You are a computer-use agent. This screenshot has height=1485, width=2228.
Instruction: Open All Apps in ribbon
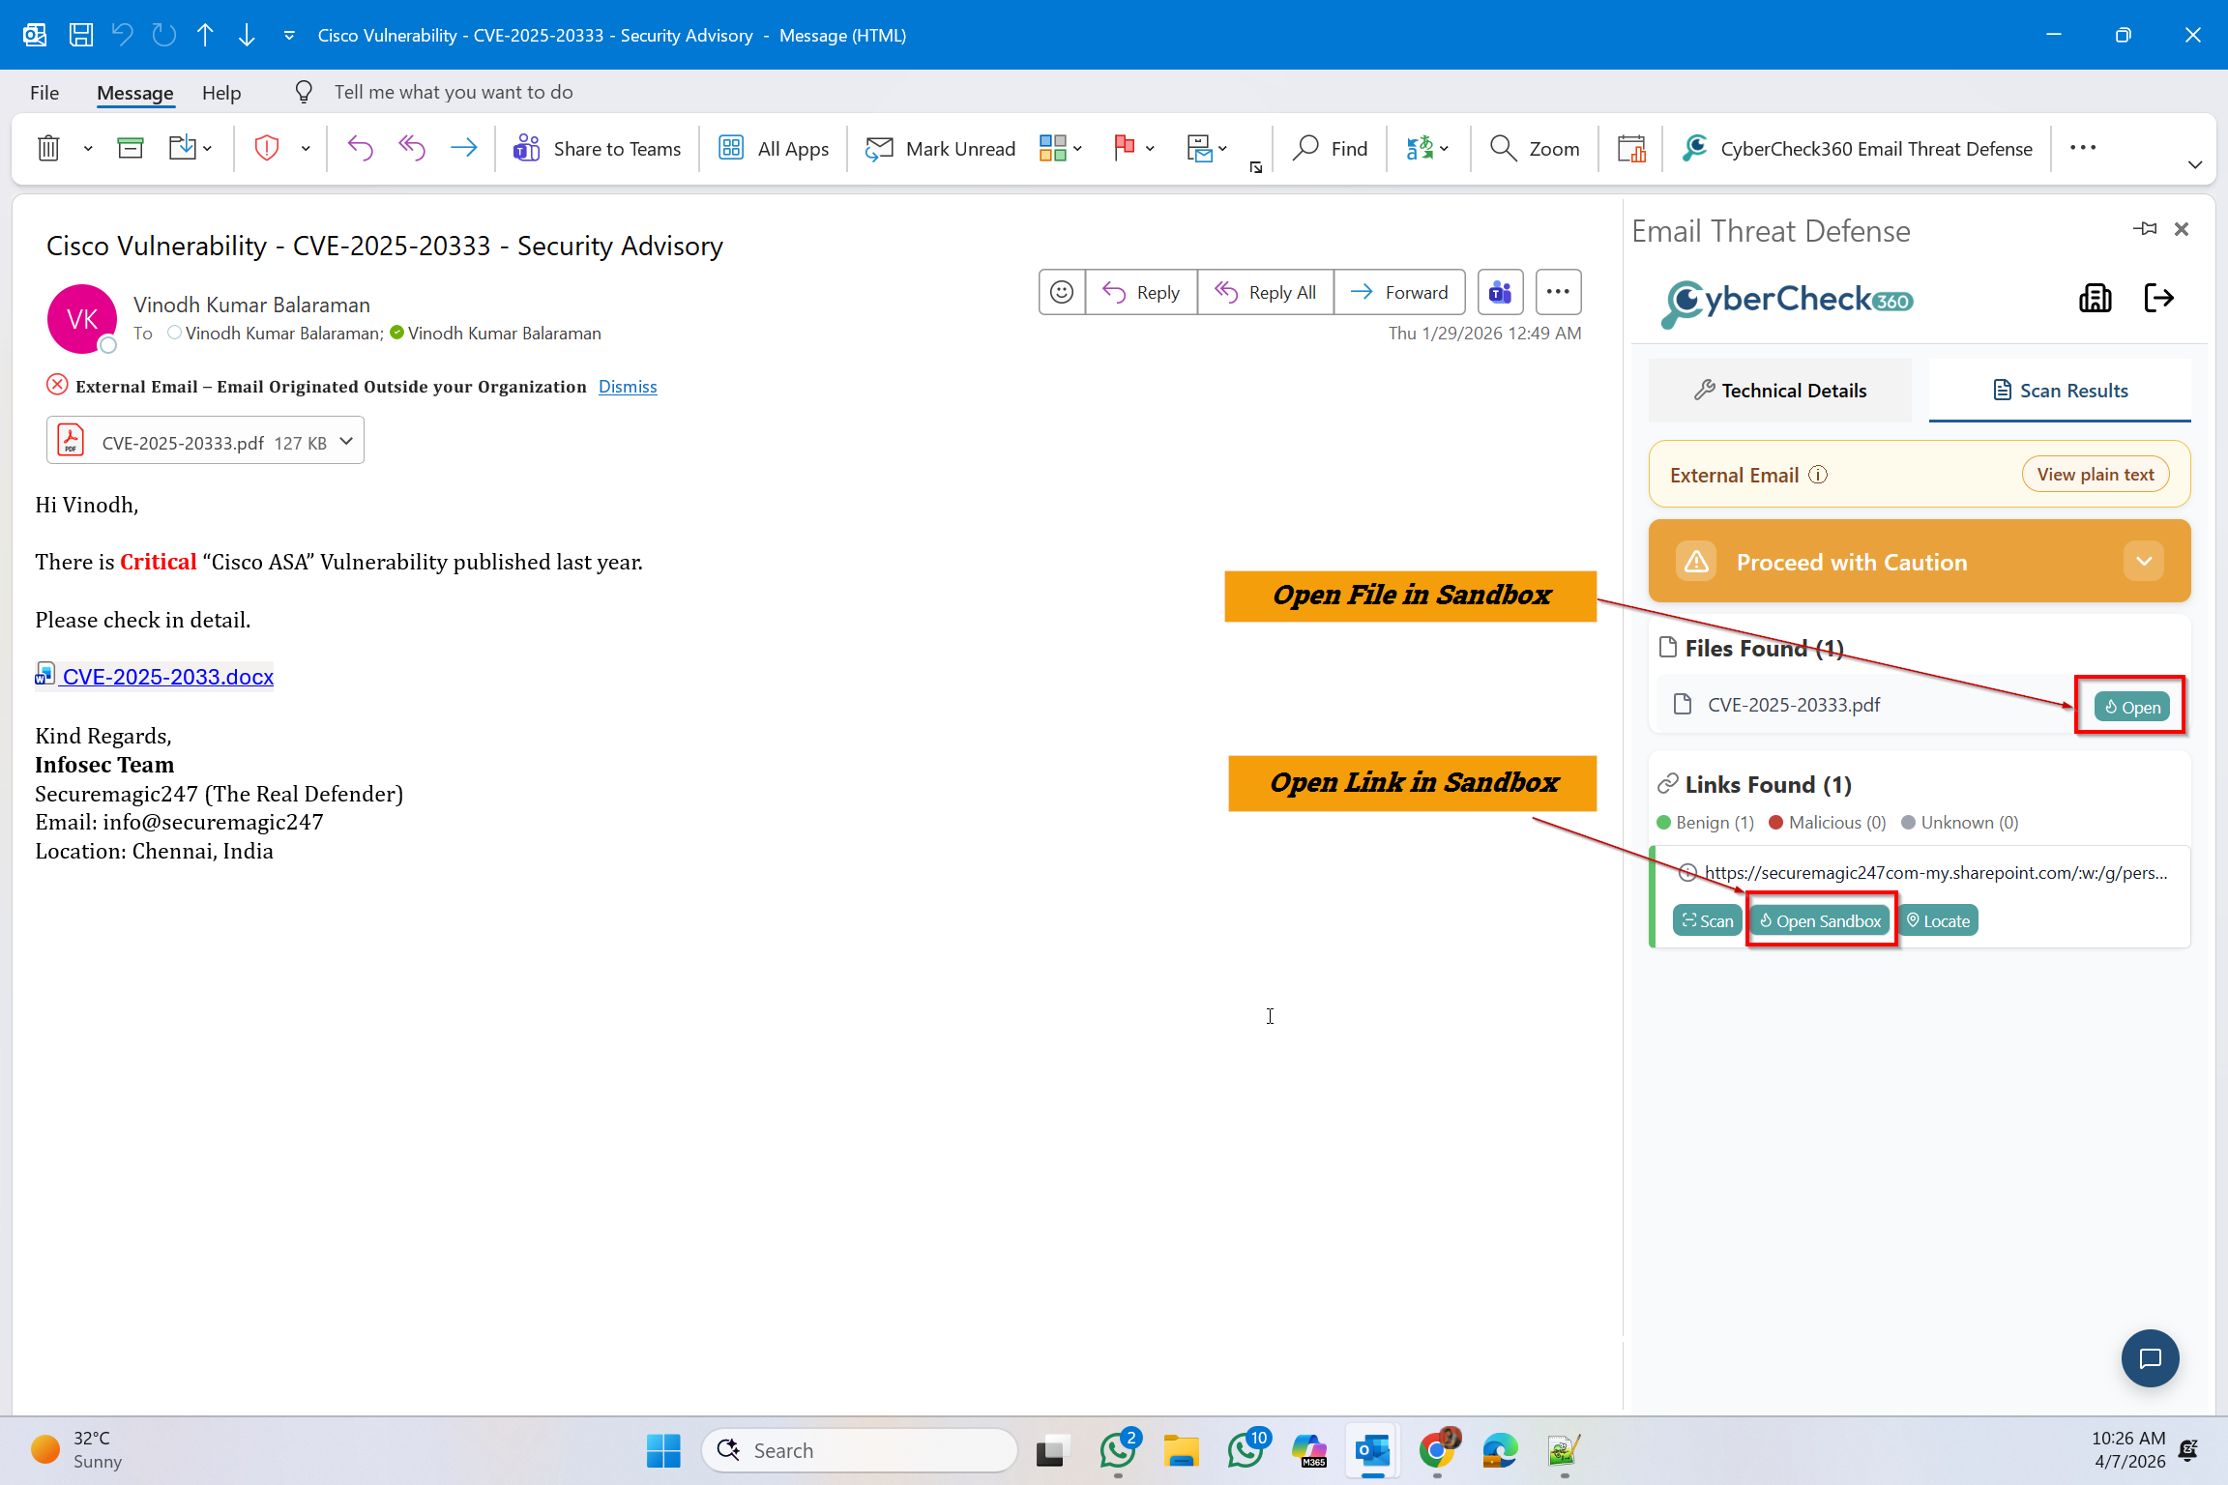click(774, 148)
